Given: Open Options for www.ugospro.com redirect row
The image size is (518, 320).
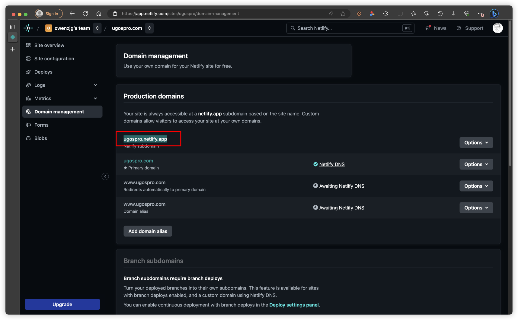Looking at the screenshot, I should point(476,186).
